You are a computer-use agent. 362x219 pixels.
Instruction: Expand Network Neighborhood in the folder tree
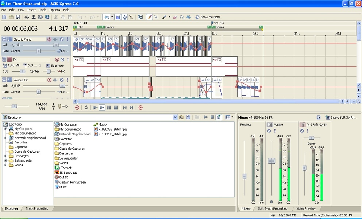[6, 138]
